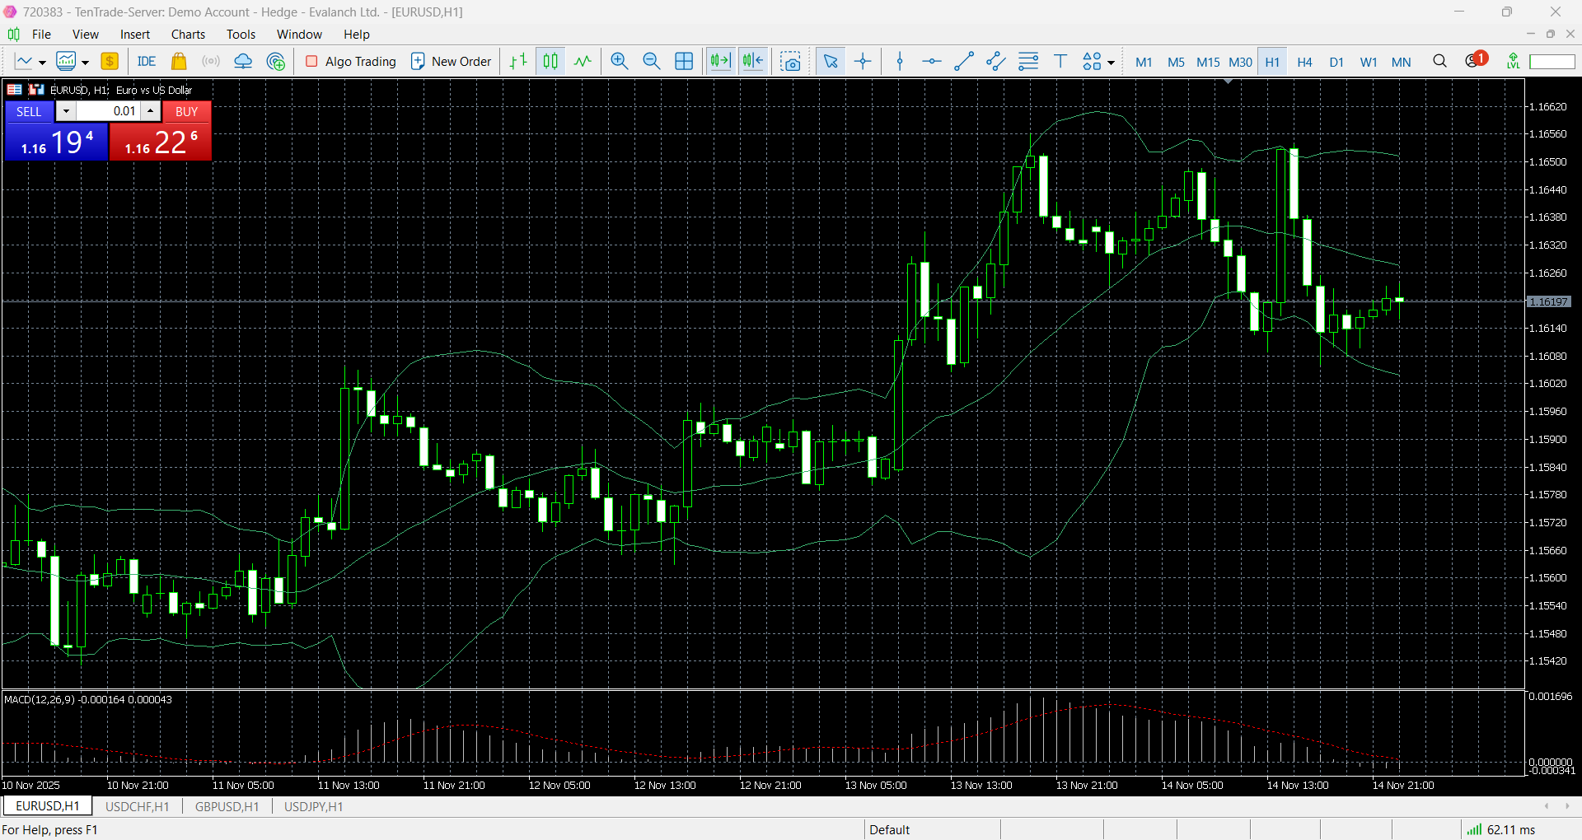Open the search magnifier icon

tap(1439, 62)
